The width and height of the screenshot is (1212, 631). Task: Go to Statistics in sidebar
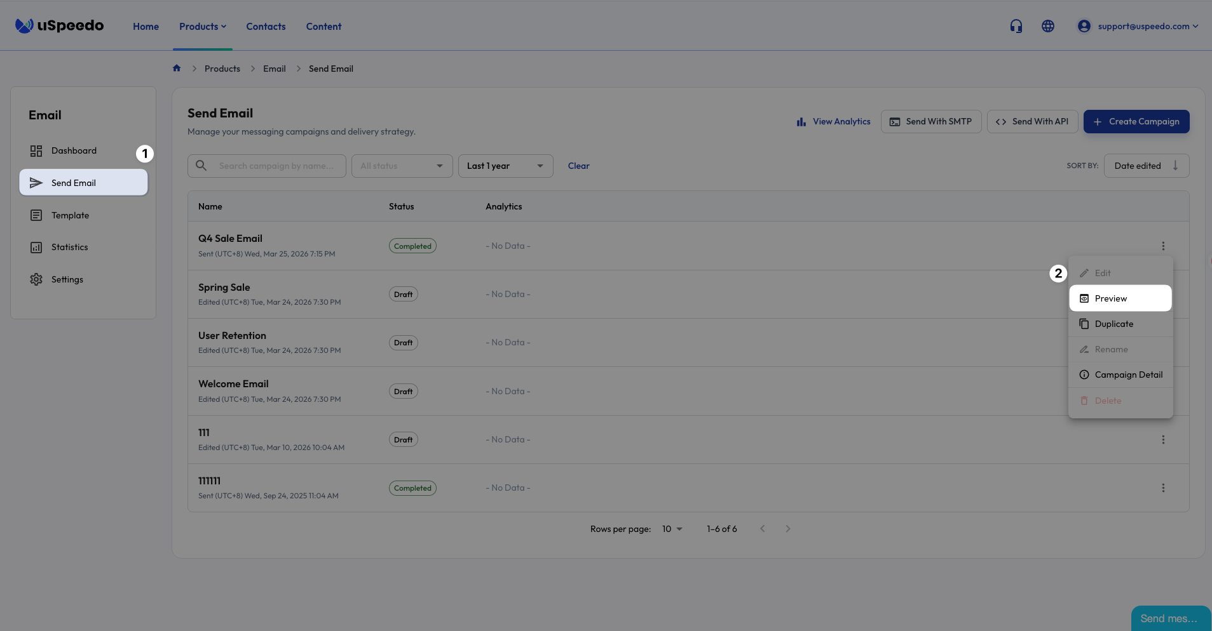(x=69, y=248)
